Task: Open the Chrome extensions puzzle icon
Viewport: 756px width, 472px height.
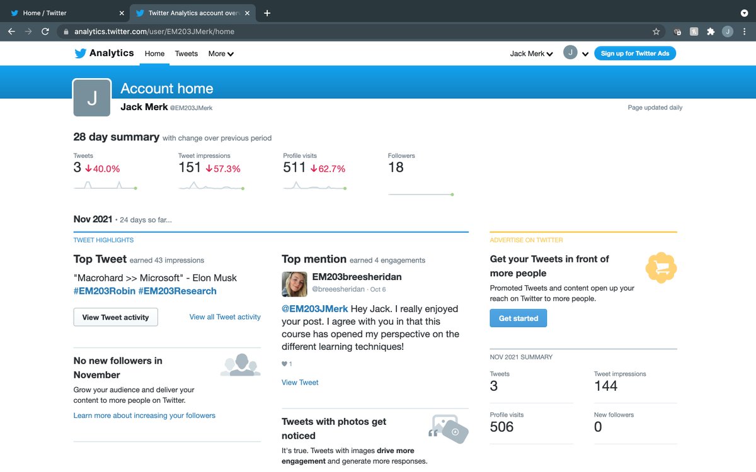Action: pos(711,31)
